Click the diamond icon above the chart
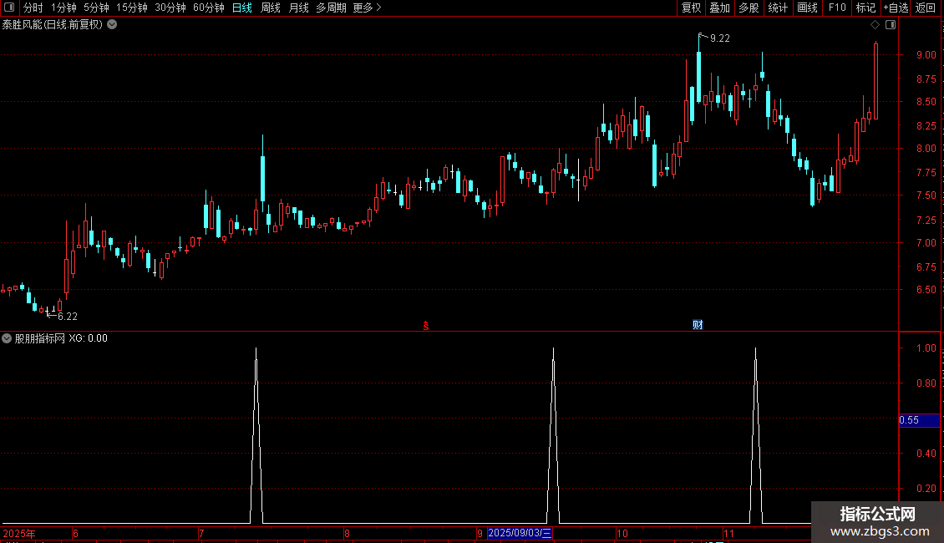 (875, 24)
